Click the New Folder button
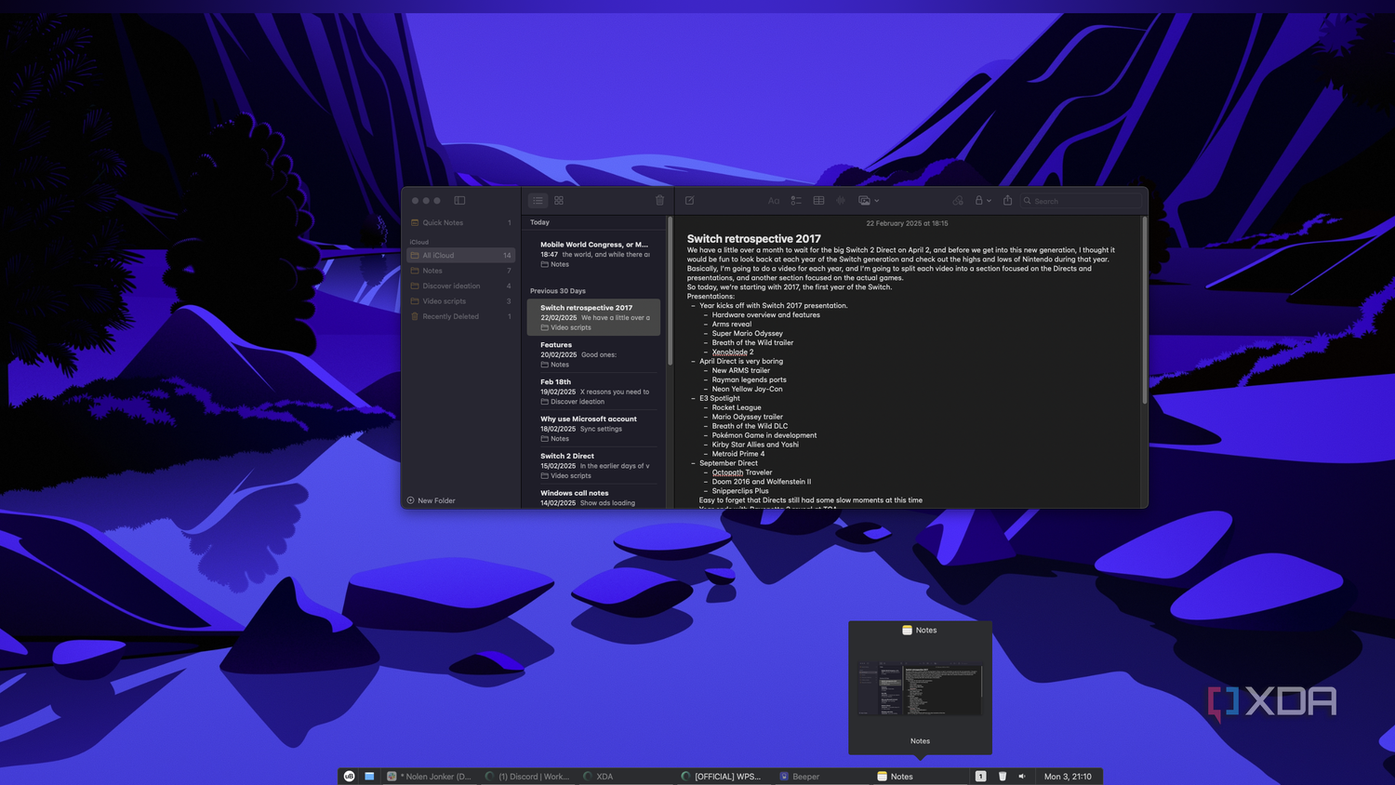The image size is (1395, 785). (431, 500)
